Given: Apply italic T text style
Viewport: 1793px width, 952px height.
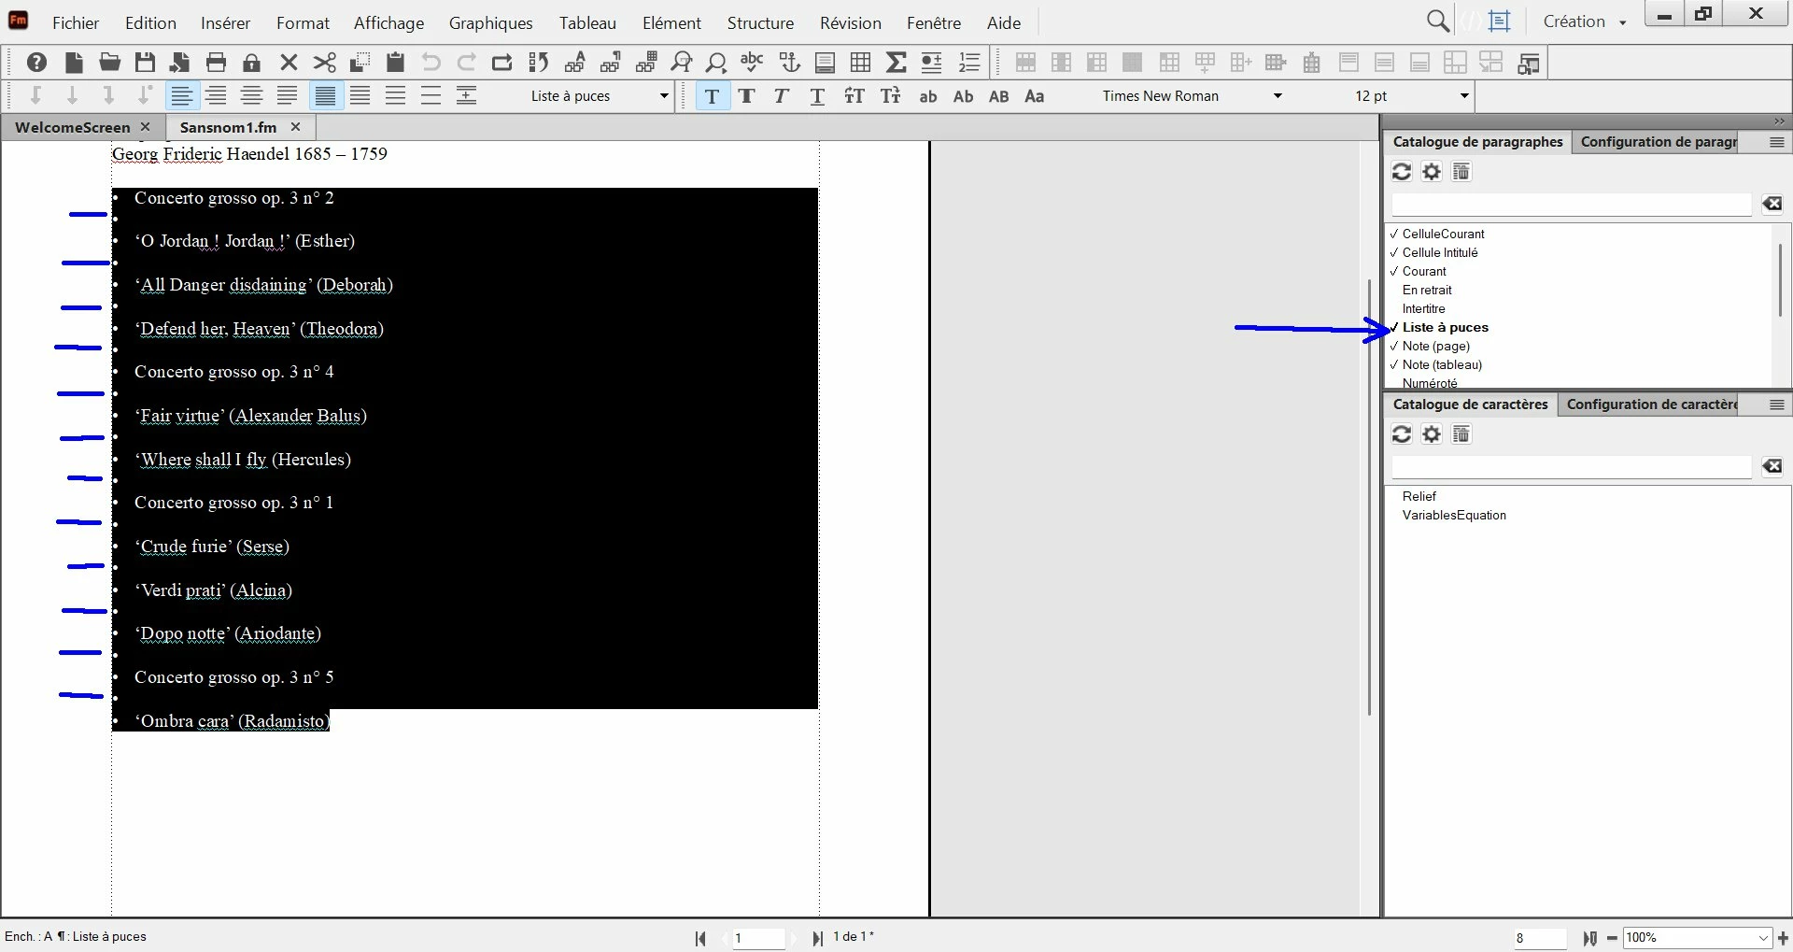Looking at the screenshot, I should tap(782, 95).
